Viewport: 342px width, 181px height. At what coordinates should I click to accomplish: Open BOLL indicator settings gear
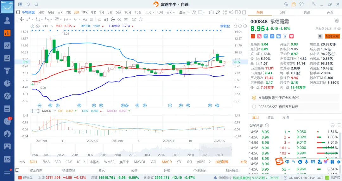[33, 26]
